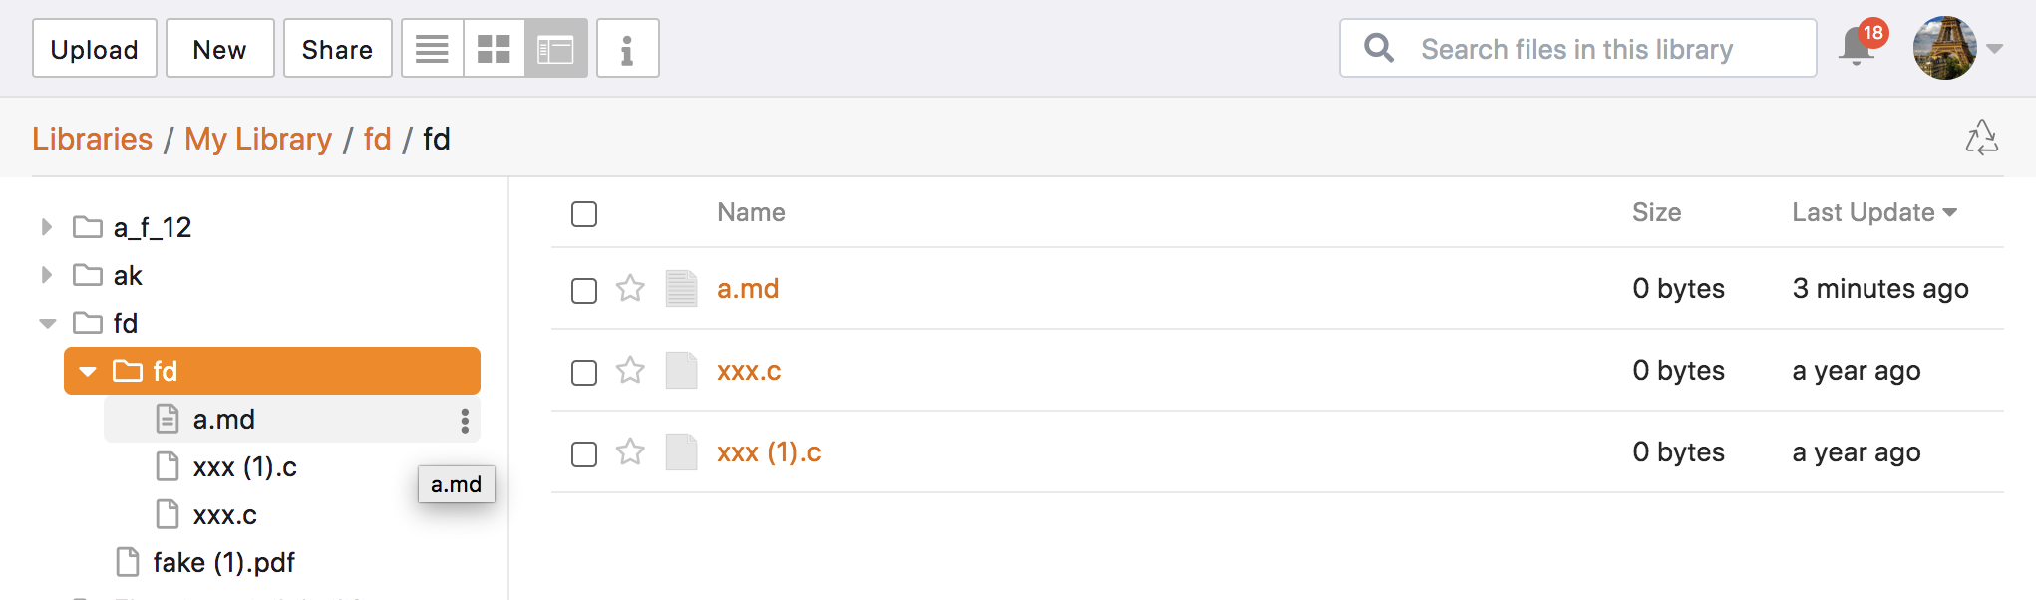Star the xxx (1).c file
Screen dimensions: 2036x600
630,452
